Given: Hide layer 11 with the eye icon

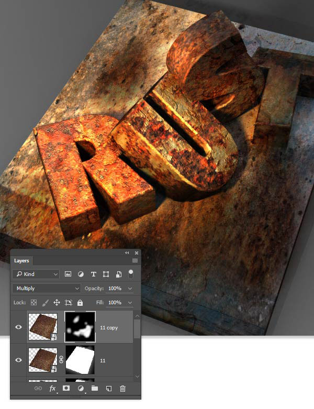Looking at the screenshot, I should click(x=18, y=360).
